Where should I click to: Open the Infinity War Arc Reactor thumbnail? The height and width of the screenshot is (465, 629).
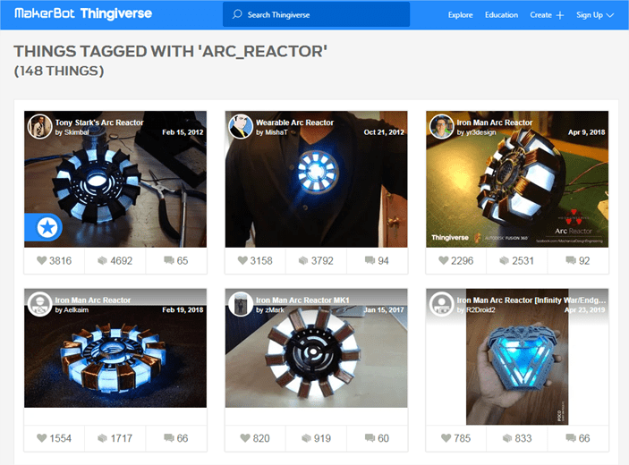coord(517,357)
